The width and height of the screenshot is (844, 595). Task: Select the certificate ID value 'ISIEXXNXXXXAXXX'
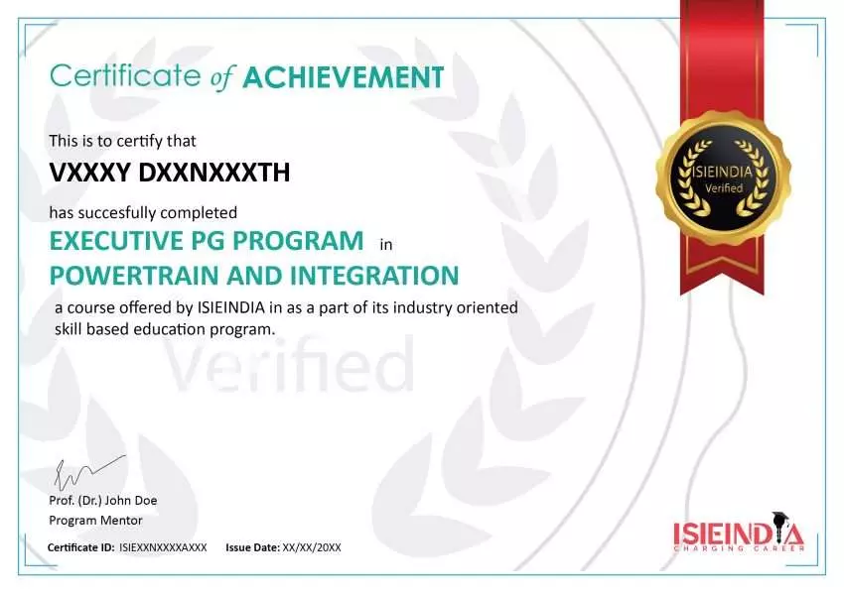[163, 547]
